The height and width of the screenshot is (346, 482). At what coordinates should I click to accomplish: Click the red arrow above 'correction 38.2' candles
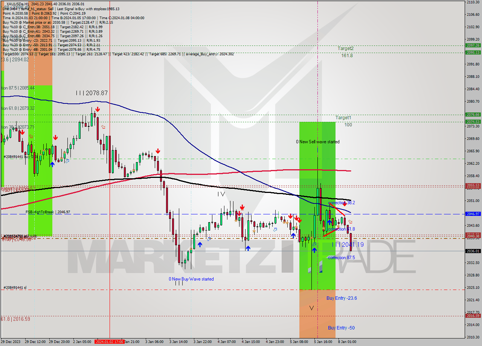click(x=345, y=204)
